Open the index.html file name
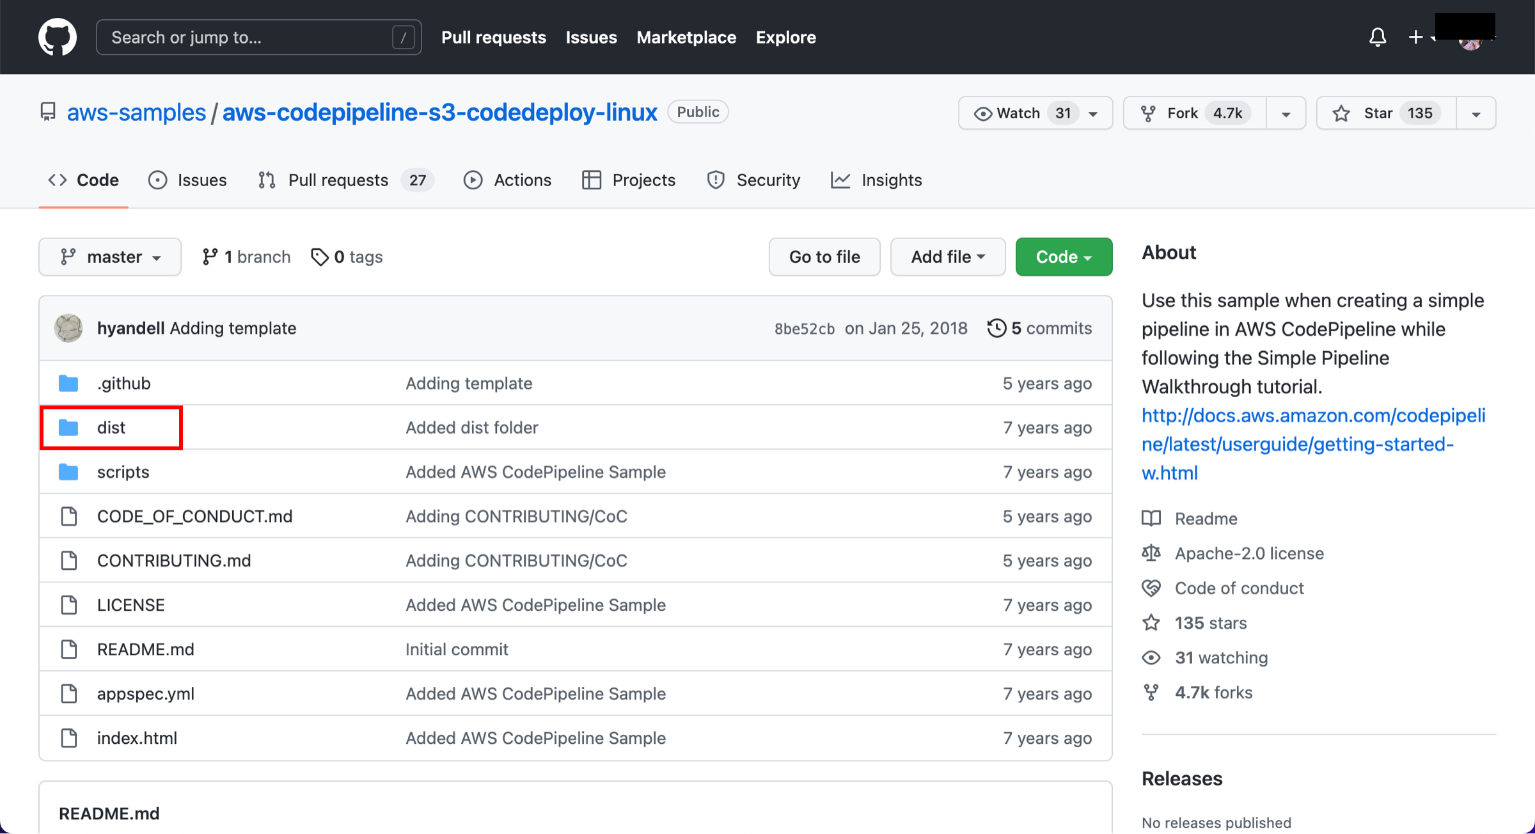The image size is (1535, 834). tap(137, 738)
